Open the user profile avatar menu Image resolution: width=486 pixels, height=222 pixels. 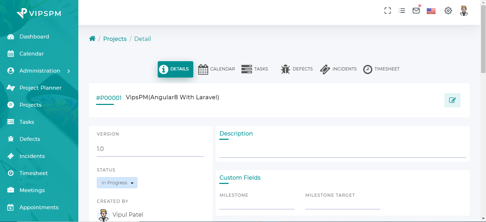[464, 11]
